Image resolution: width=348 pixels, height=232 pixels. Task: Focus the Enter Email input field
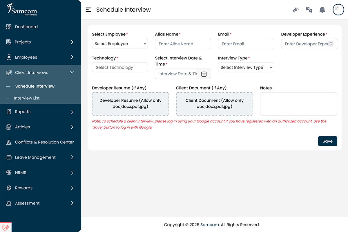coord(246,44)
